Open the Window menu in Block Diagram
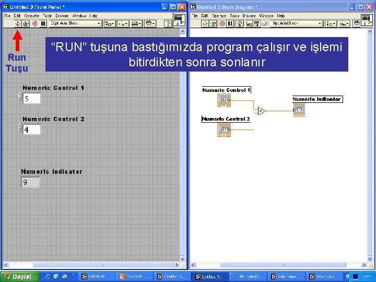Viewport: 376px width, 282px height. [266, 16]
